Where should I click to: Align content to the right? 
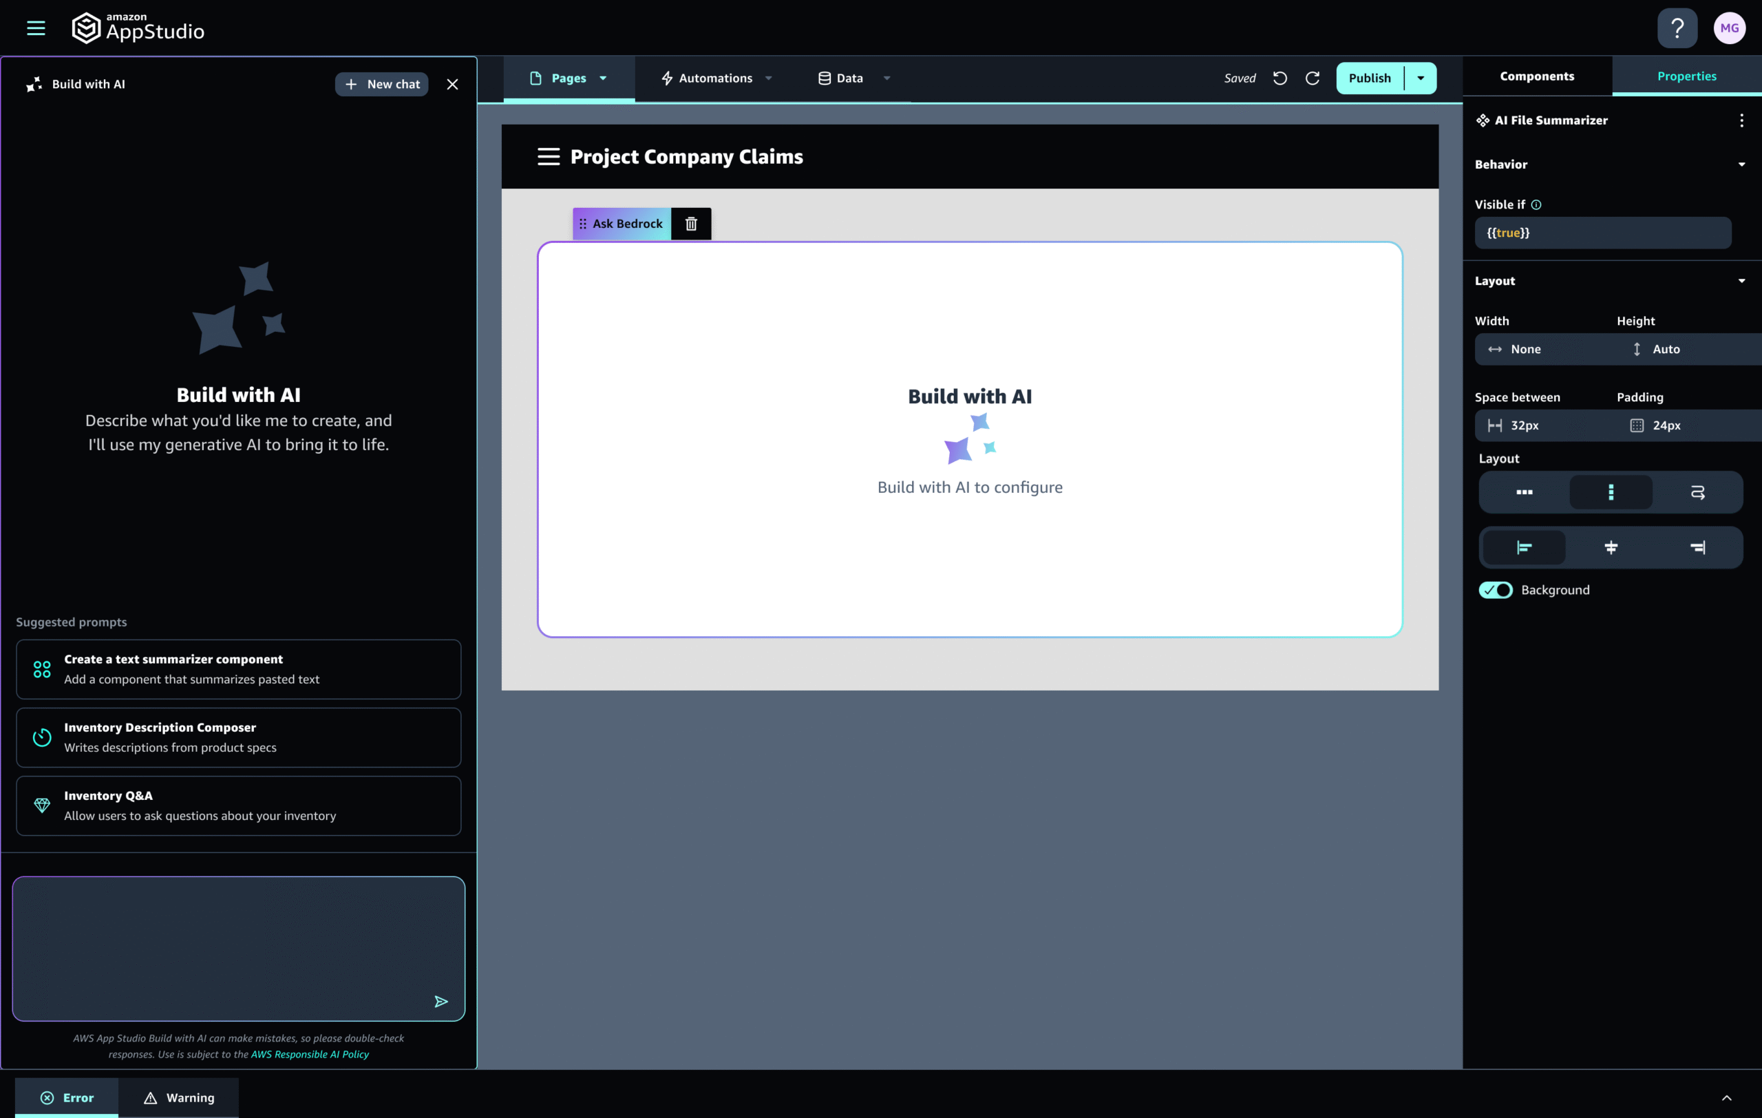[x=1697, y=547]
